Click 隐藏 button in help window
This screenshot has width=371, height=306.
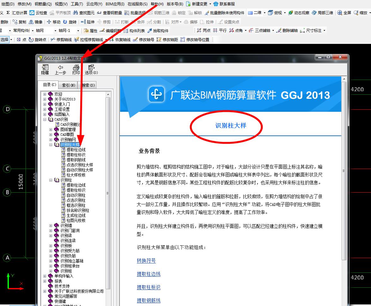[x=45, y=69]
